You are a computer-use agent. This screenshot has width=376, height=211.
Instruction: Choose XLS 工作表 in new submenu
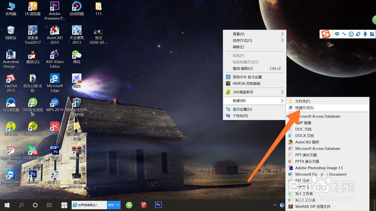(x=328, y=193)
